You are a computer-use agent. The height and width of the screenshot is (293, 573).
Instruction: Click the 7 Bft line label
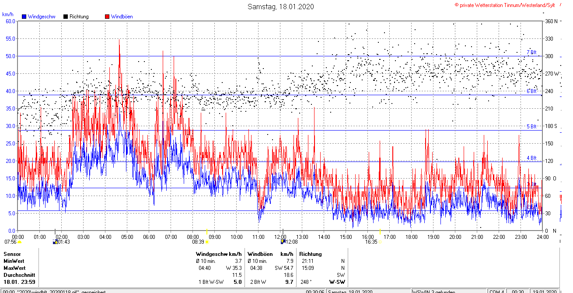pyautogui.click(x=531, y=52)
